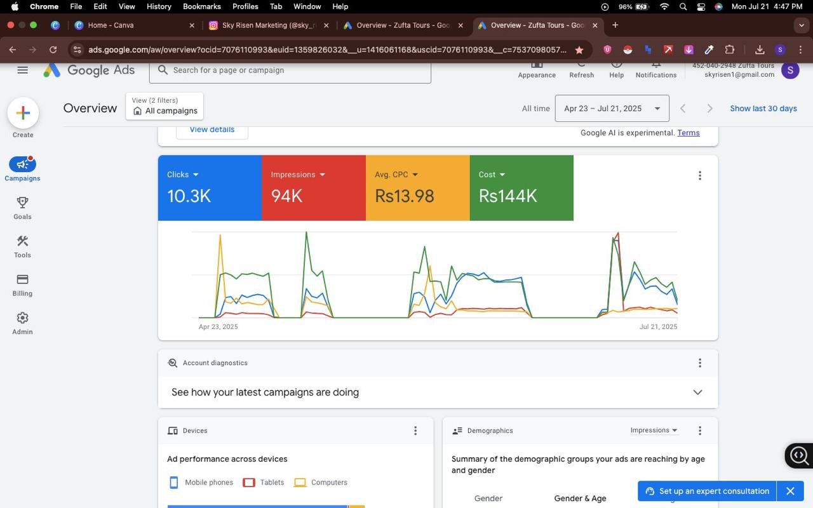
Task: Switch to the first Overview - Zufta Tours tab
Action: [x=403, y=25]
